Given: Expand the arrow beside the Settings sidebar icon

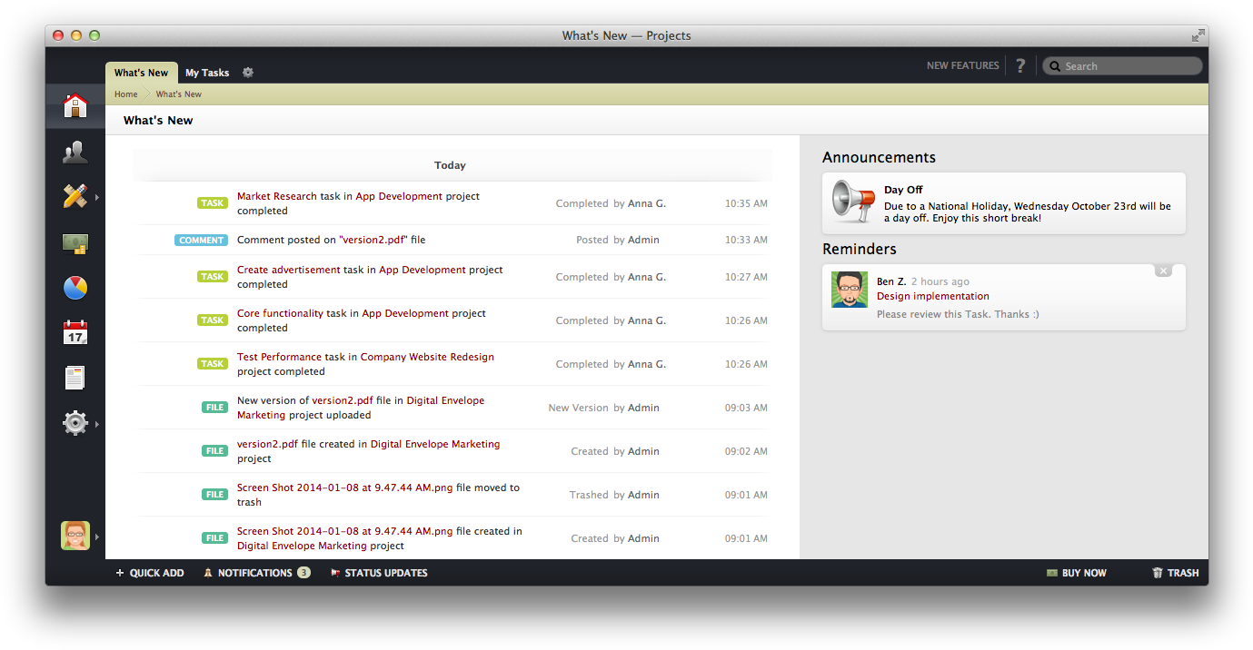Looking at the screenshot, I should tap(96, 423).
